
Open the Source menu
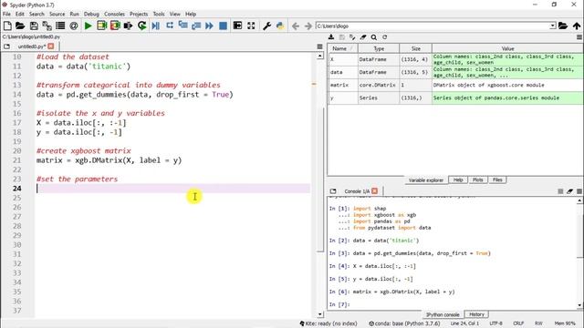(x=57, y=14)
